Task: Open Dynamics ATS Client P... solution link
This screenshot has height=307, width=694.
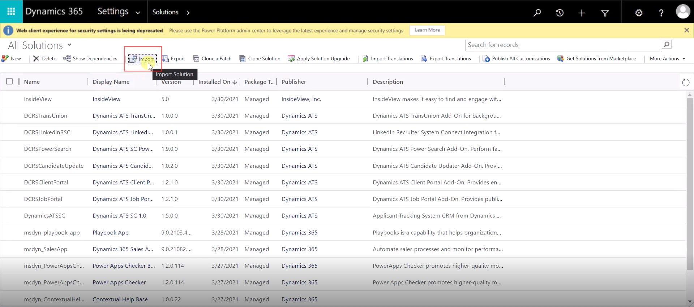Action: pyautogui.click(x=123, y=183)
